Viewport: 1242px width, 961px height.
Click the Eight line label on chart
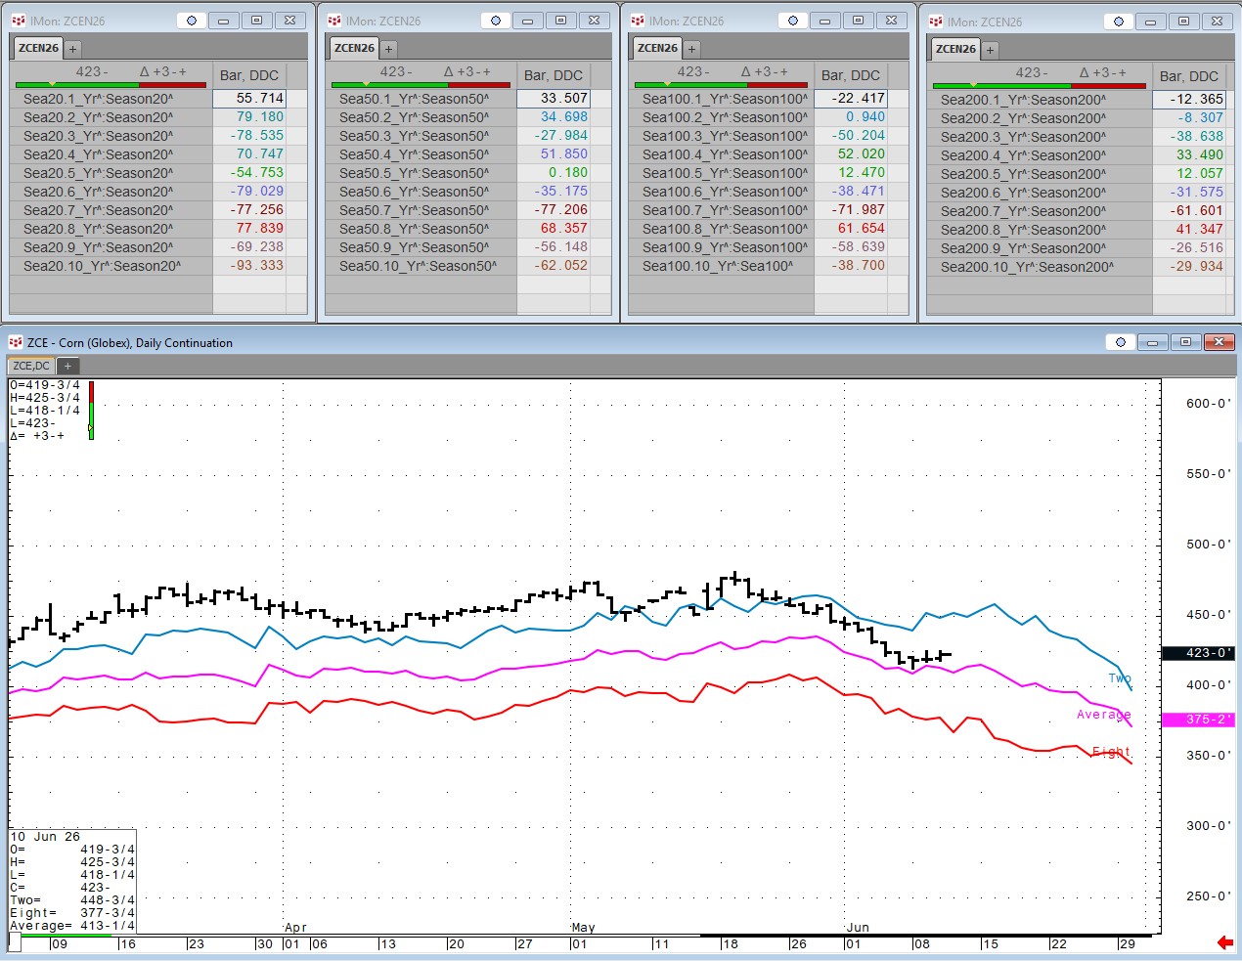coord(1111,752)
